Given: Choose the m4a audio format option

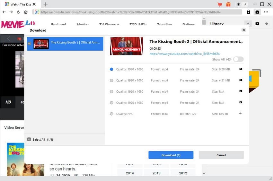Looking at the screenshot, I should point(111,114).
